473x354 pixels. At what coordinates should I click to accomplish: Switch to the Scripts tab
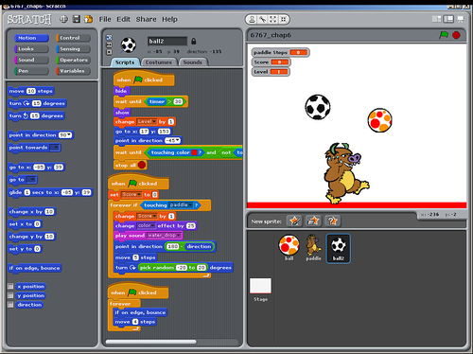point(125,62)
